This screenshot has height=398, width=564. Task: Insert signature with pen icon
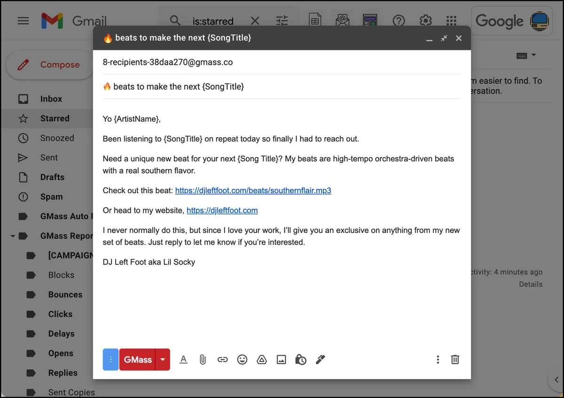[321, 359]
